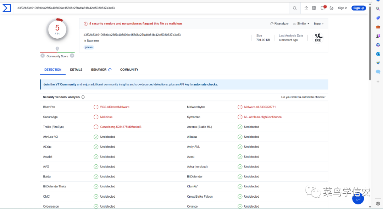
Task: Click the 5/71 detection score gauge
Action: tap(57, 29)
